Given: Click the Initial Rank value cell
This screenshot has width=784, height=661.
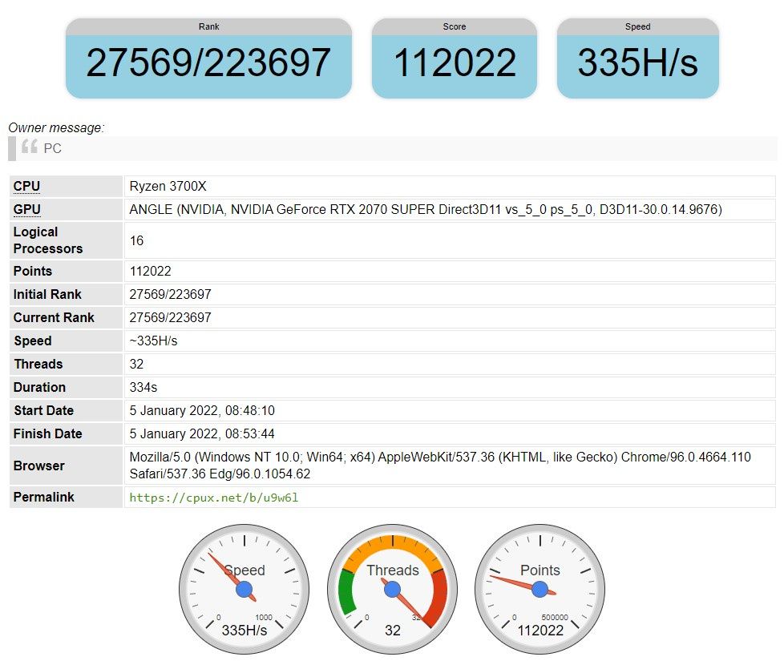Looking at the screenshot, I should click(450, 294).
